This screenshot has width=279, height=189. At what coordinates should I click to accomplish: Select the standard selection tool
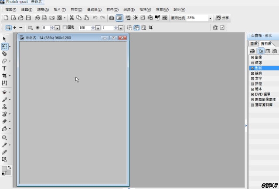coord(5,46)
